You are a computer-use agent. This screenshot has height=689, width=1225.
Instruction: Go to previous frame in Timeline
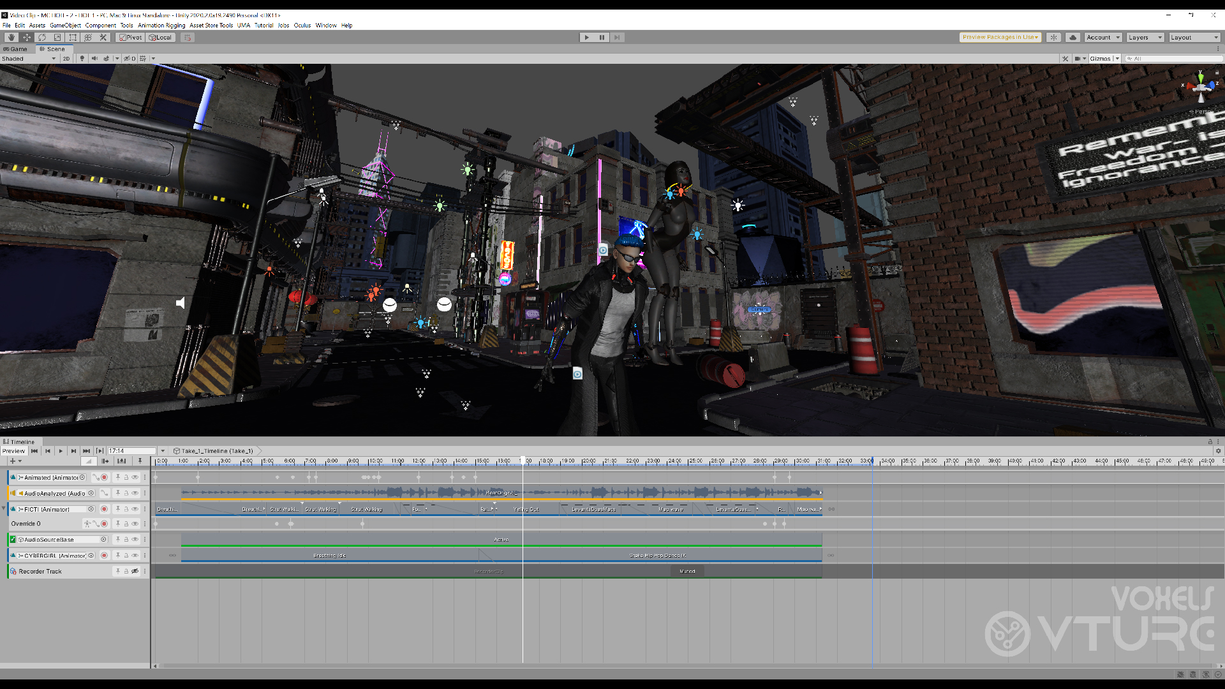tap(48, 451)
